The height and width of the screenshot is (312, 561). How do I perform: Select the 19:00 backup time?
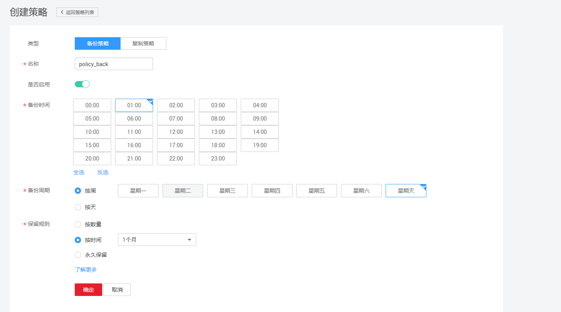point(260,145)
